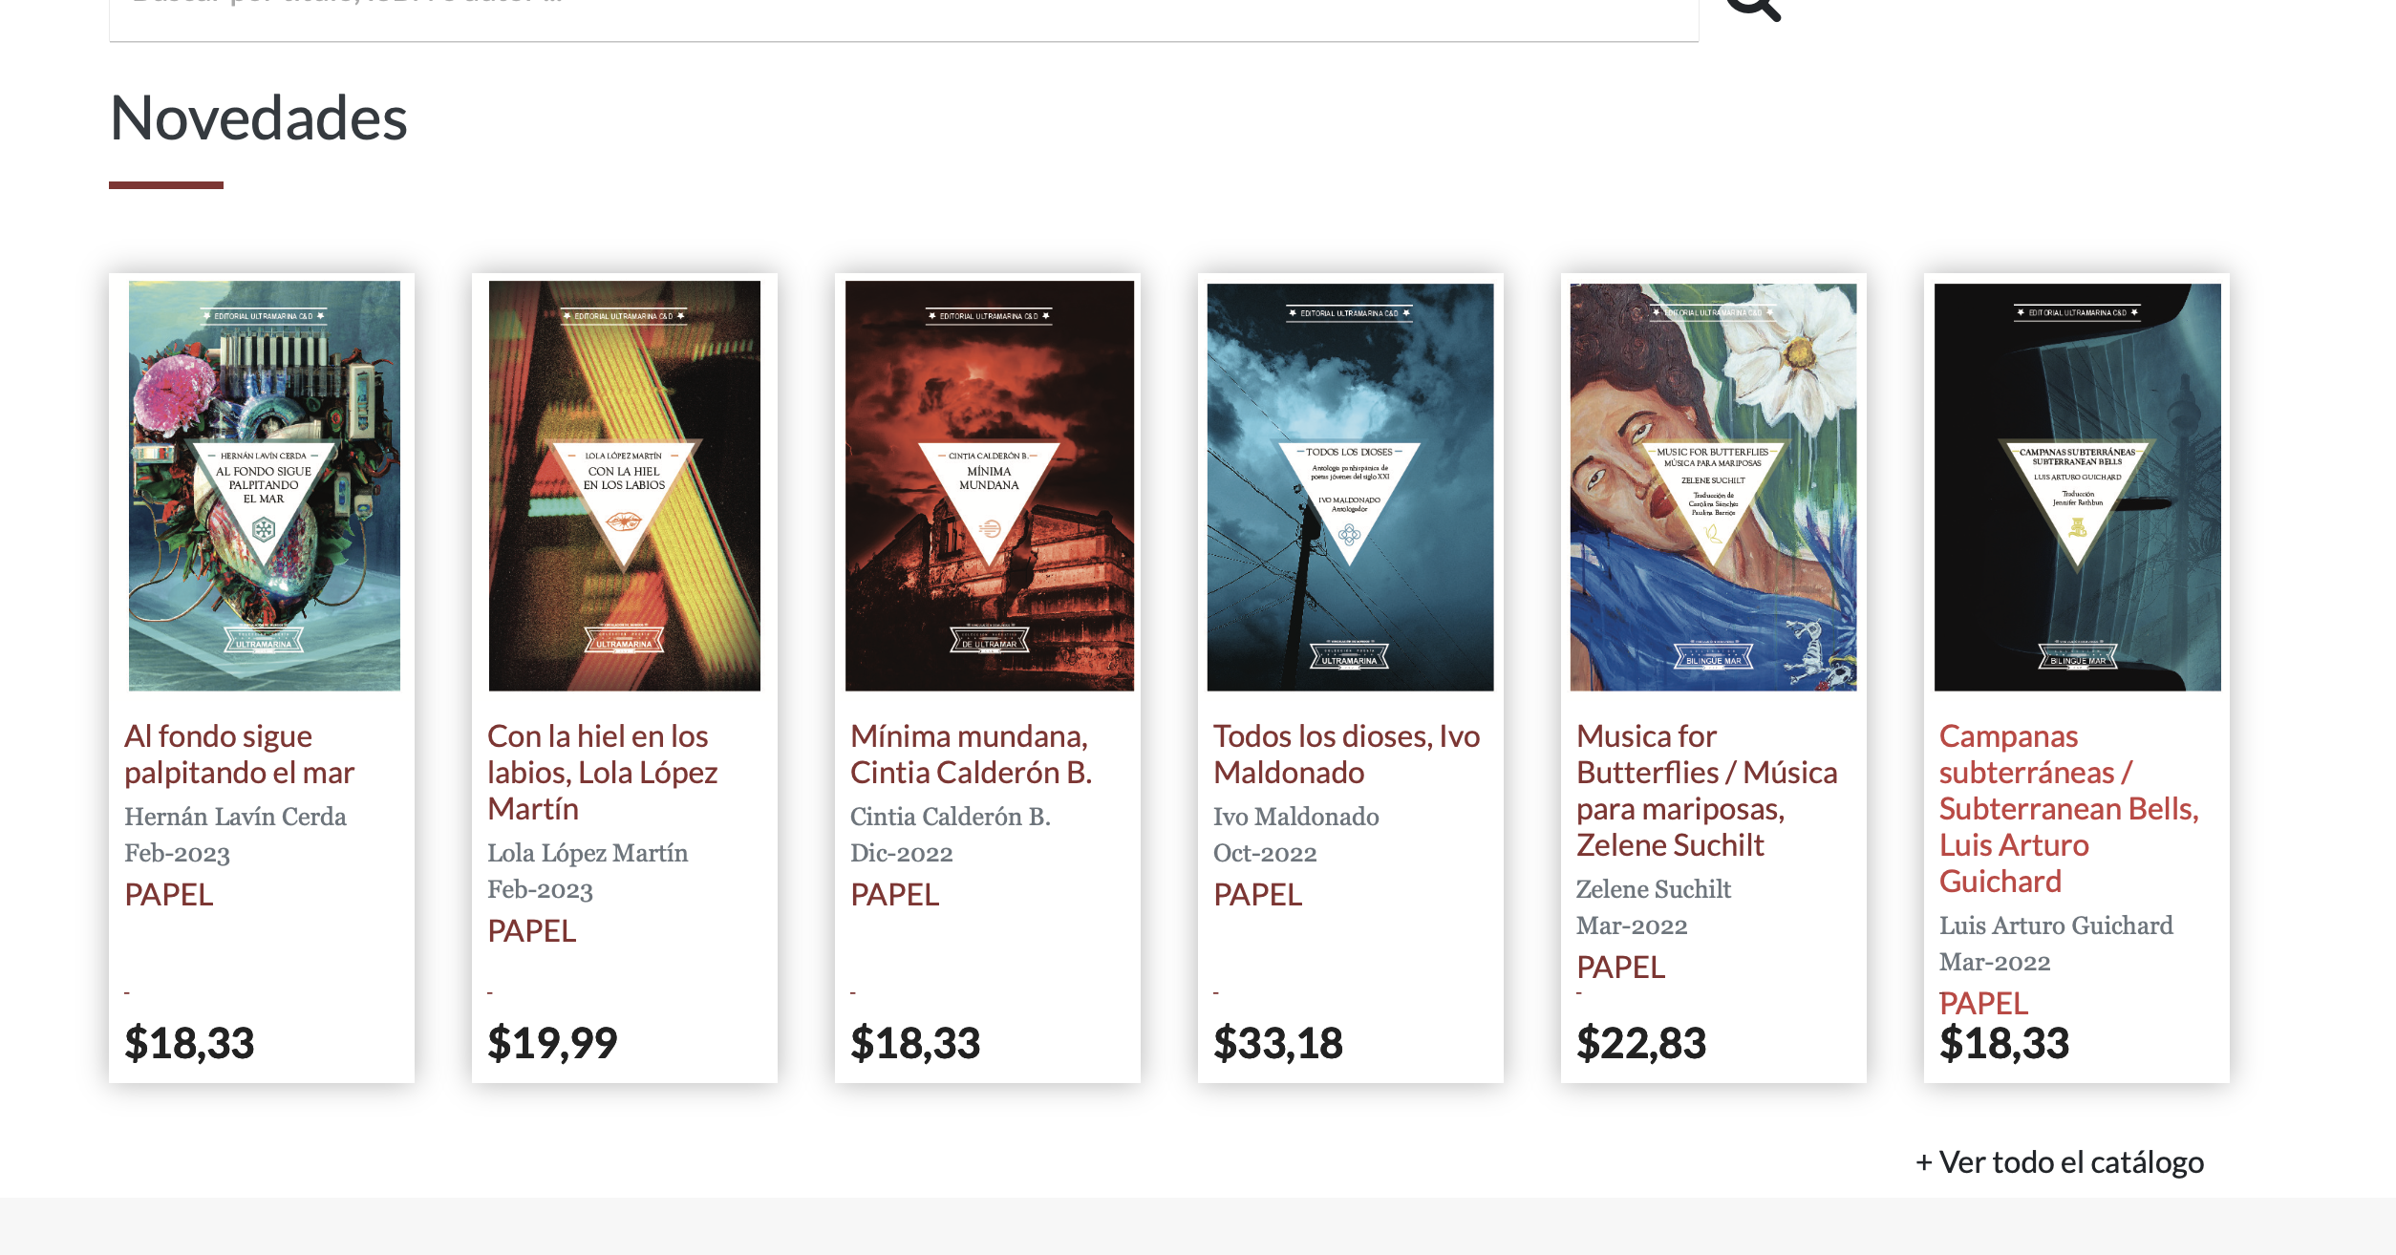Select the 'Mínima mundana' red book cover

(x=989, y=485)
